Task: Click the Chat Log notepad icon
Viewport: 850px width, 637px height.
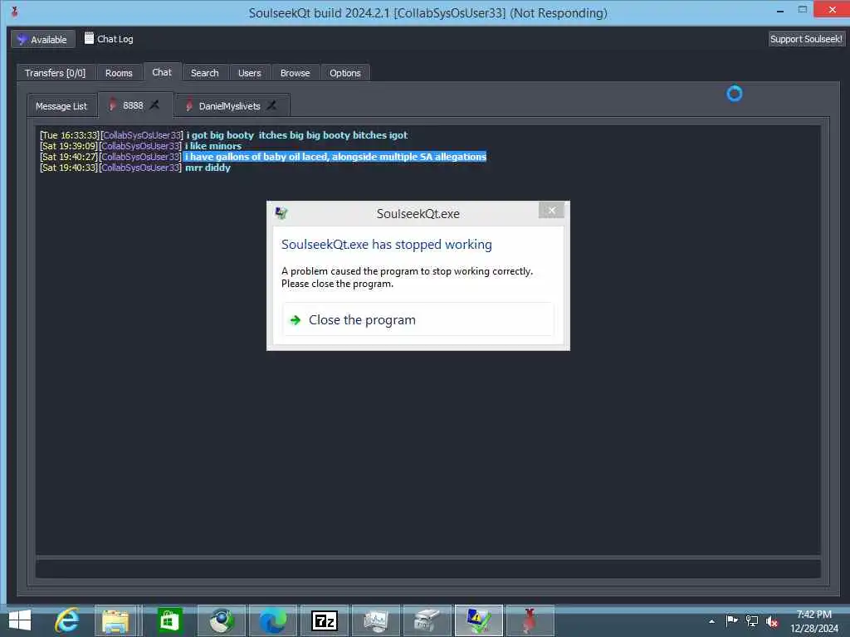Action: point(89,38)
